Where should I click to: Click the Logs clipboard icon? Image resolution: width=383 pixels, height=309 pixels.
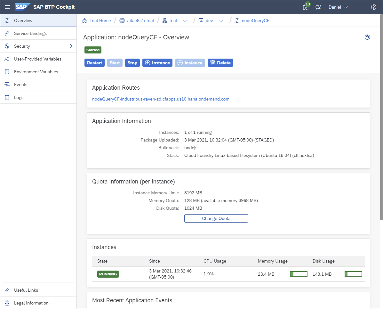(7, 97)
